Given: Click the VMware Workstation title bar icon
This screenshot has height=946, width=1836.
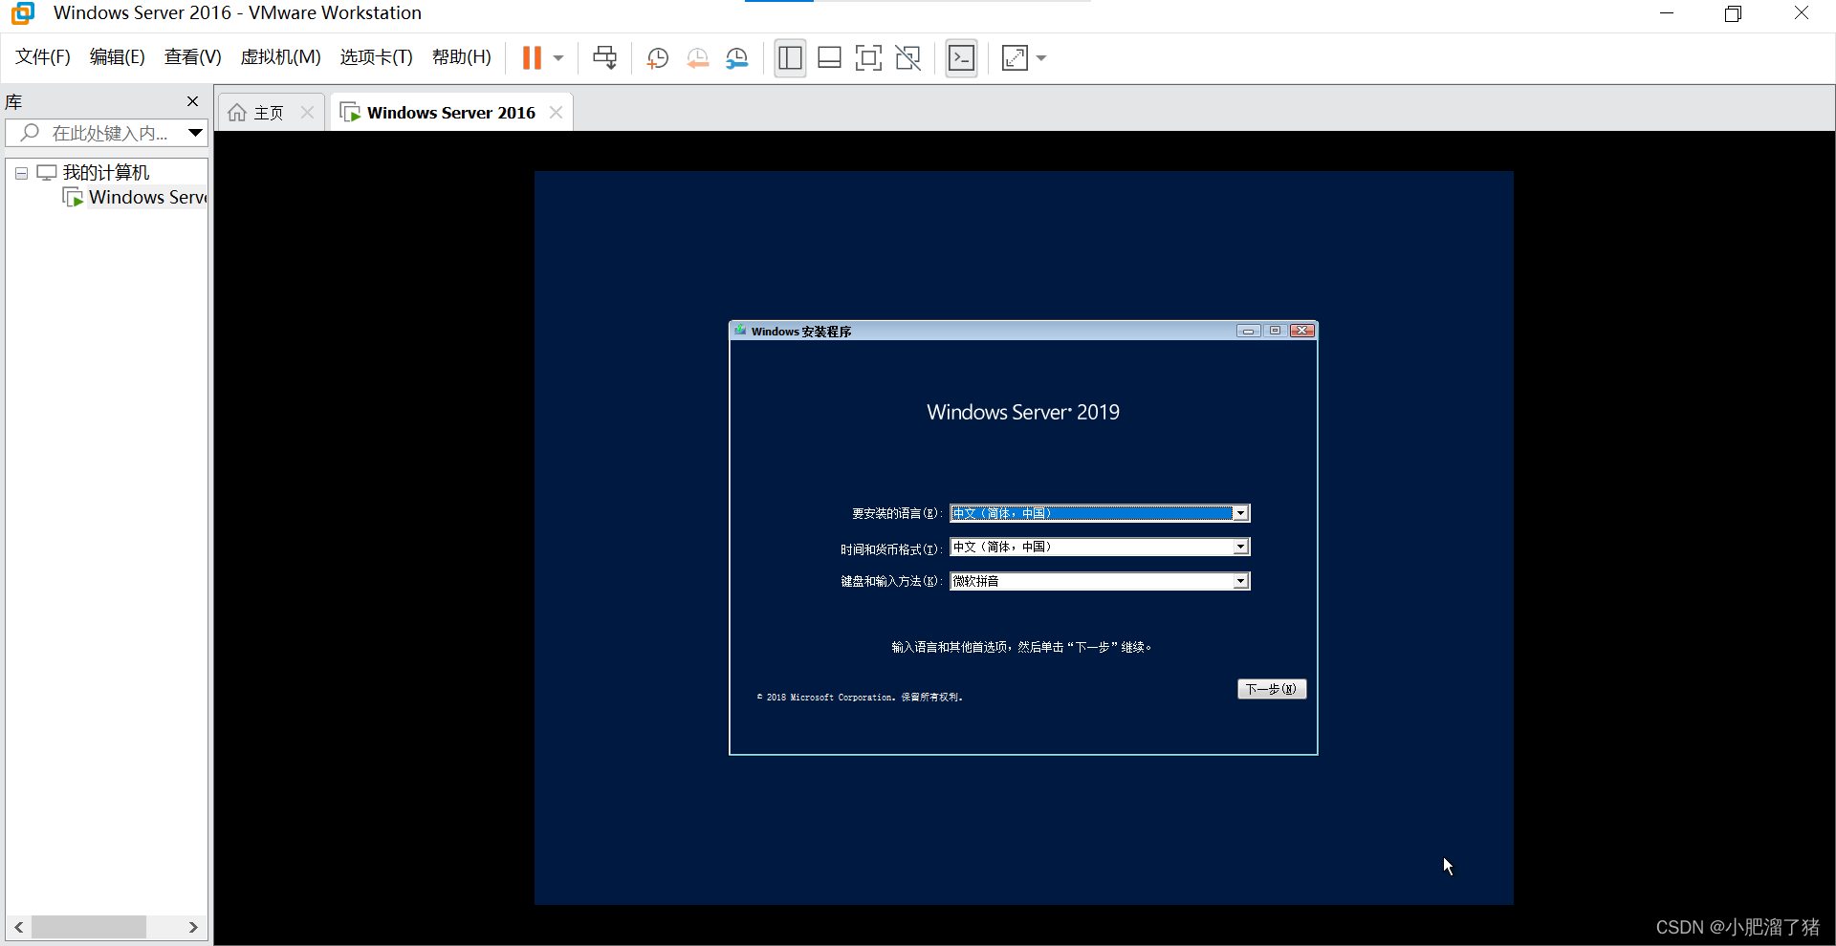Looking at the screenshot, I should point(23,13).
